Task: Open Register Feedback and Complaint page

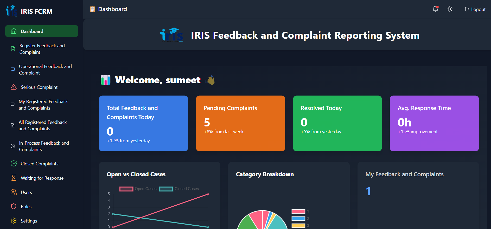Action: point(42,49)
